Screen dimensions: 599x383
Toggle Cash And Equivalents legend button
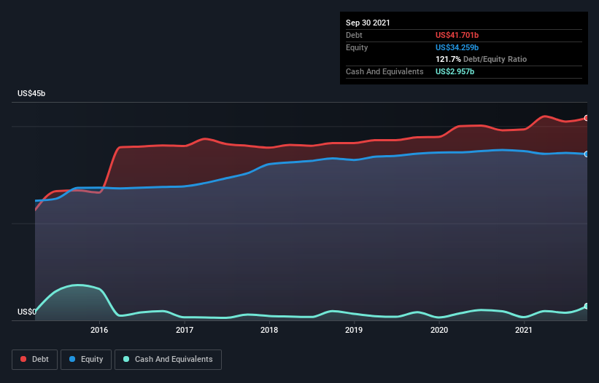(168, 360)
